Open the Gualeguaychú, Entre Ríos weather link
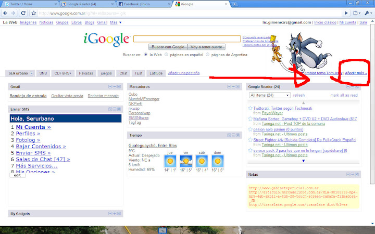The width and height of the screenshot is (375, 234). click(153, 146)
